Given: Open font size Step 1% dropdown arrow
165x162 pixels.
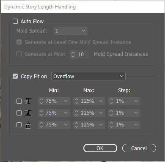Looking at the screenshot, I should click(136, 101).
